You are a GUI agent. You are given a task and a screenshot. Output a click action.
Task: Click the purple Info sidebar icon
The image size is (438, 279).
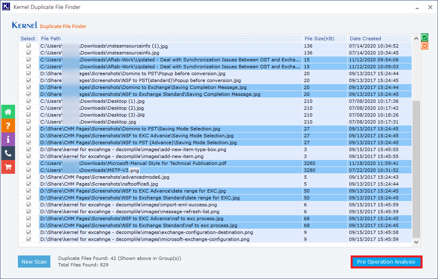pos(8,139)
